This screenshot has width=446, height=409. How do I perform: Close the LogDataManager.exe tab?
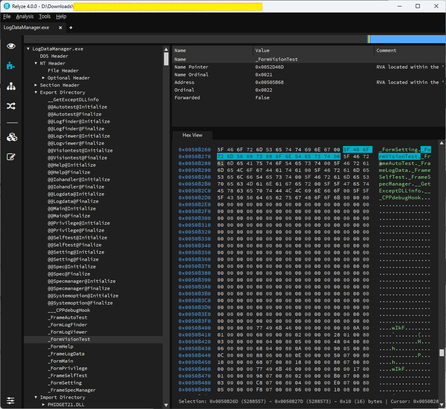pos(60,27)
